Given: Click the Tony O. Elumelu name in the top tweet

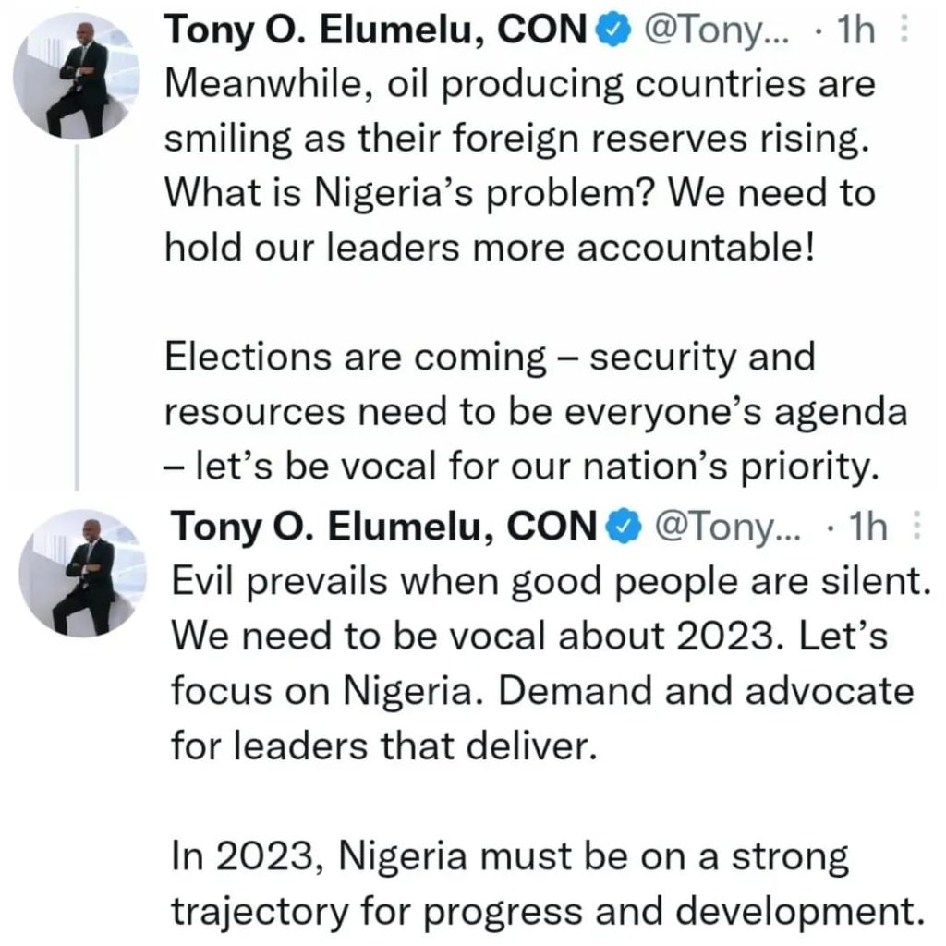Looking at the screenshot, I should coord(376,31).
